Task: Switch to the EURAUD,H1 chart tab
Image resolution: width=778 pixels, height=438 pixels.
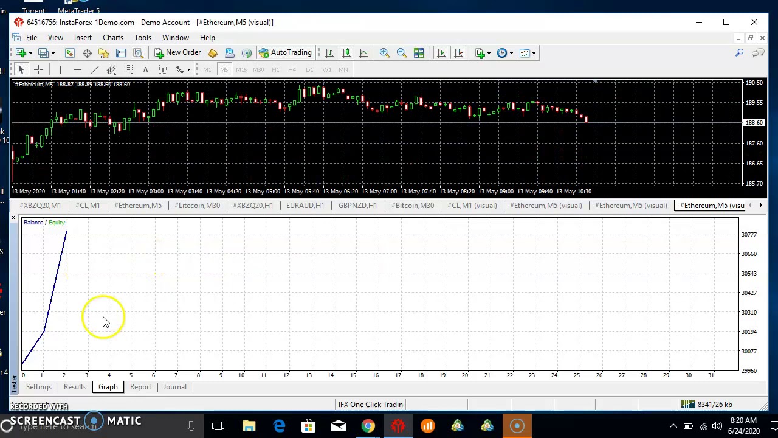Action: click(305, 206)
